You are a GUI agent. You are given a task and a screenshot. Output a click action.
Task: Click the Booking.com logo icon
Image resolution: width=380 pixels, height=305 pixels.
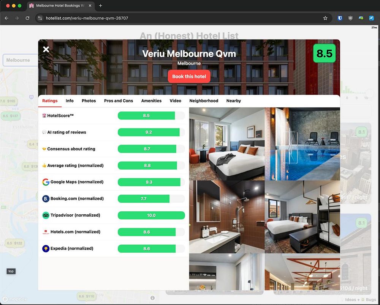click(46, 198)
